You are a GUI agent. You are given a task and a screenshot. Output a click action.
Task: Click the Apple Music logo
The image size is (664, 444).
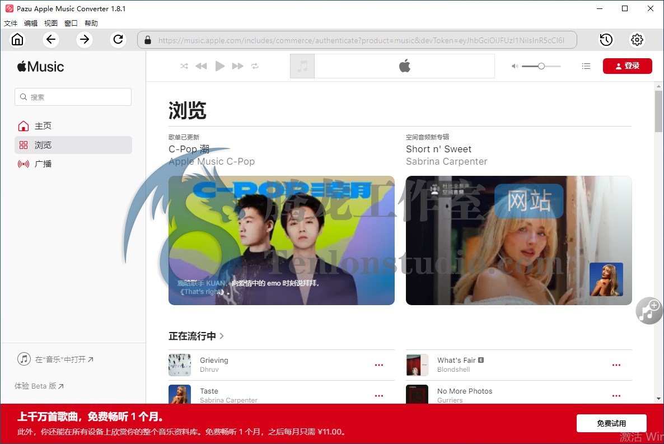[x=41, y=67]
